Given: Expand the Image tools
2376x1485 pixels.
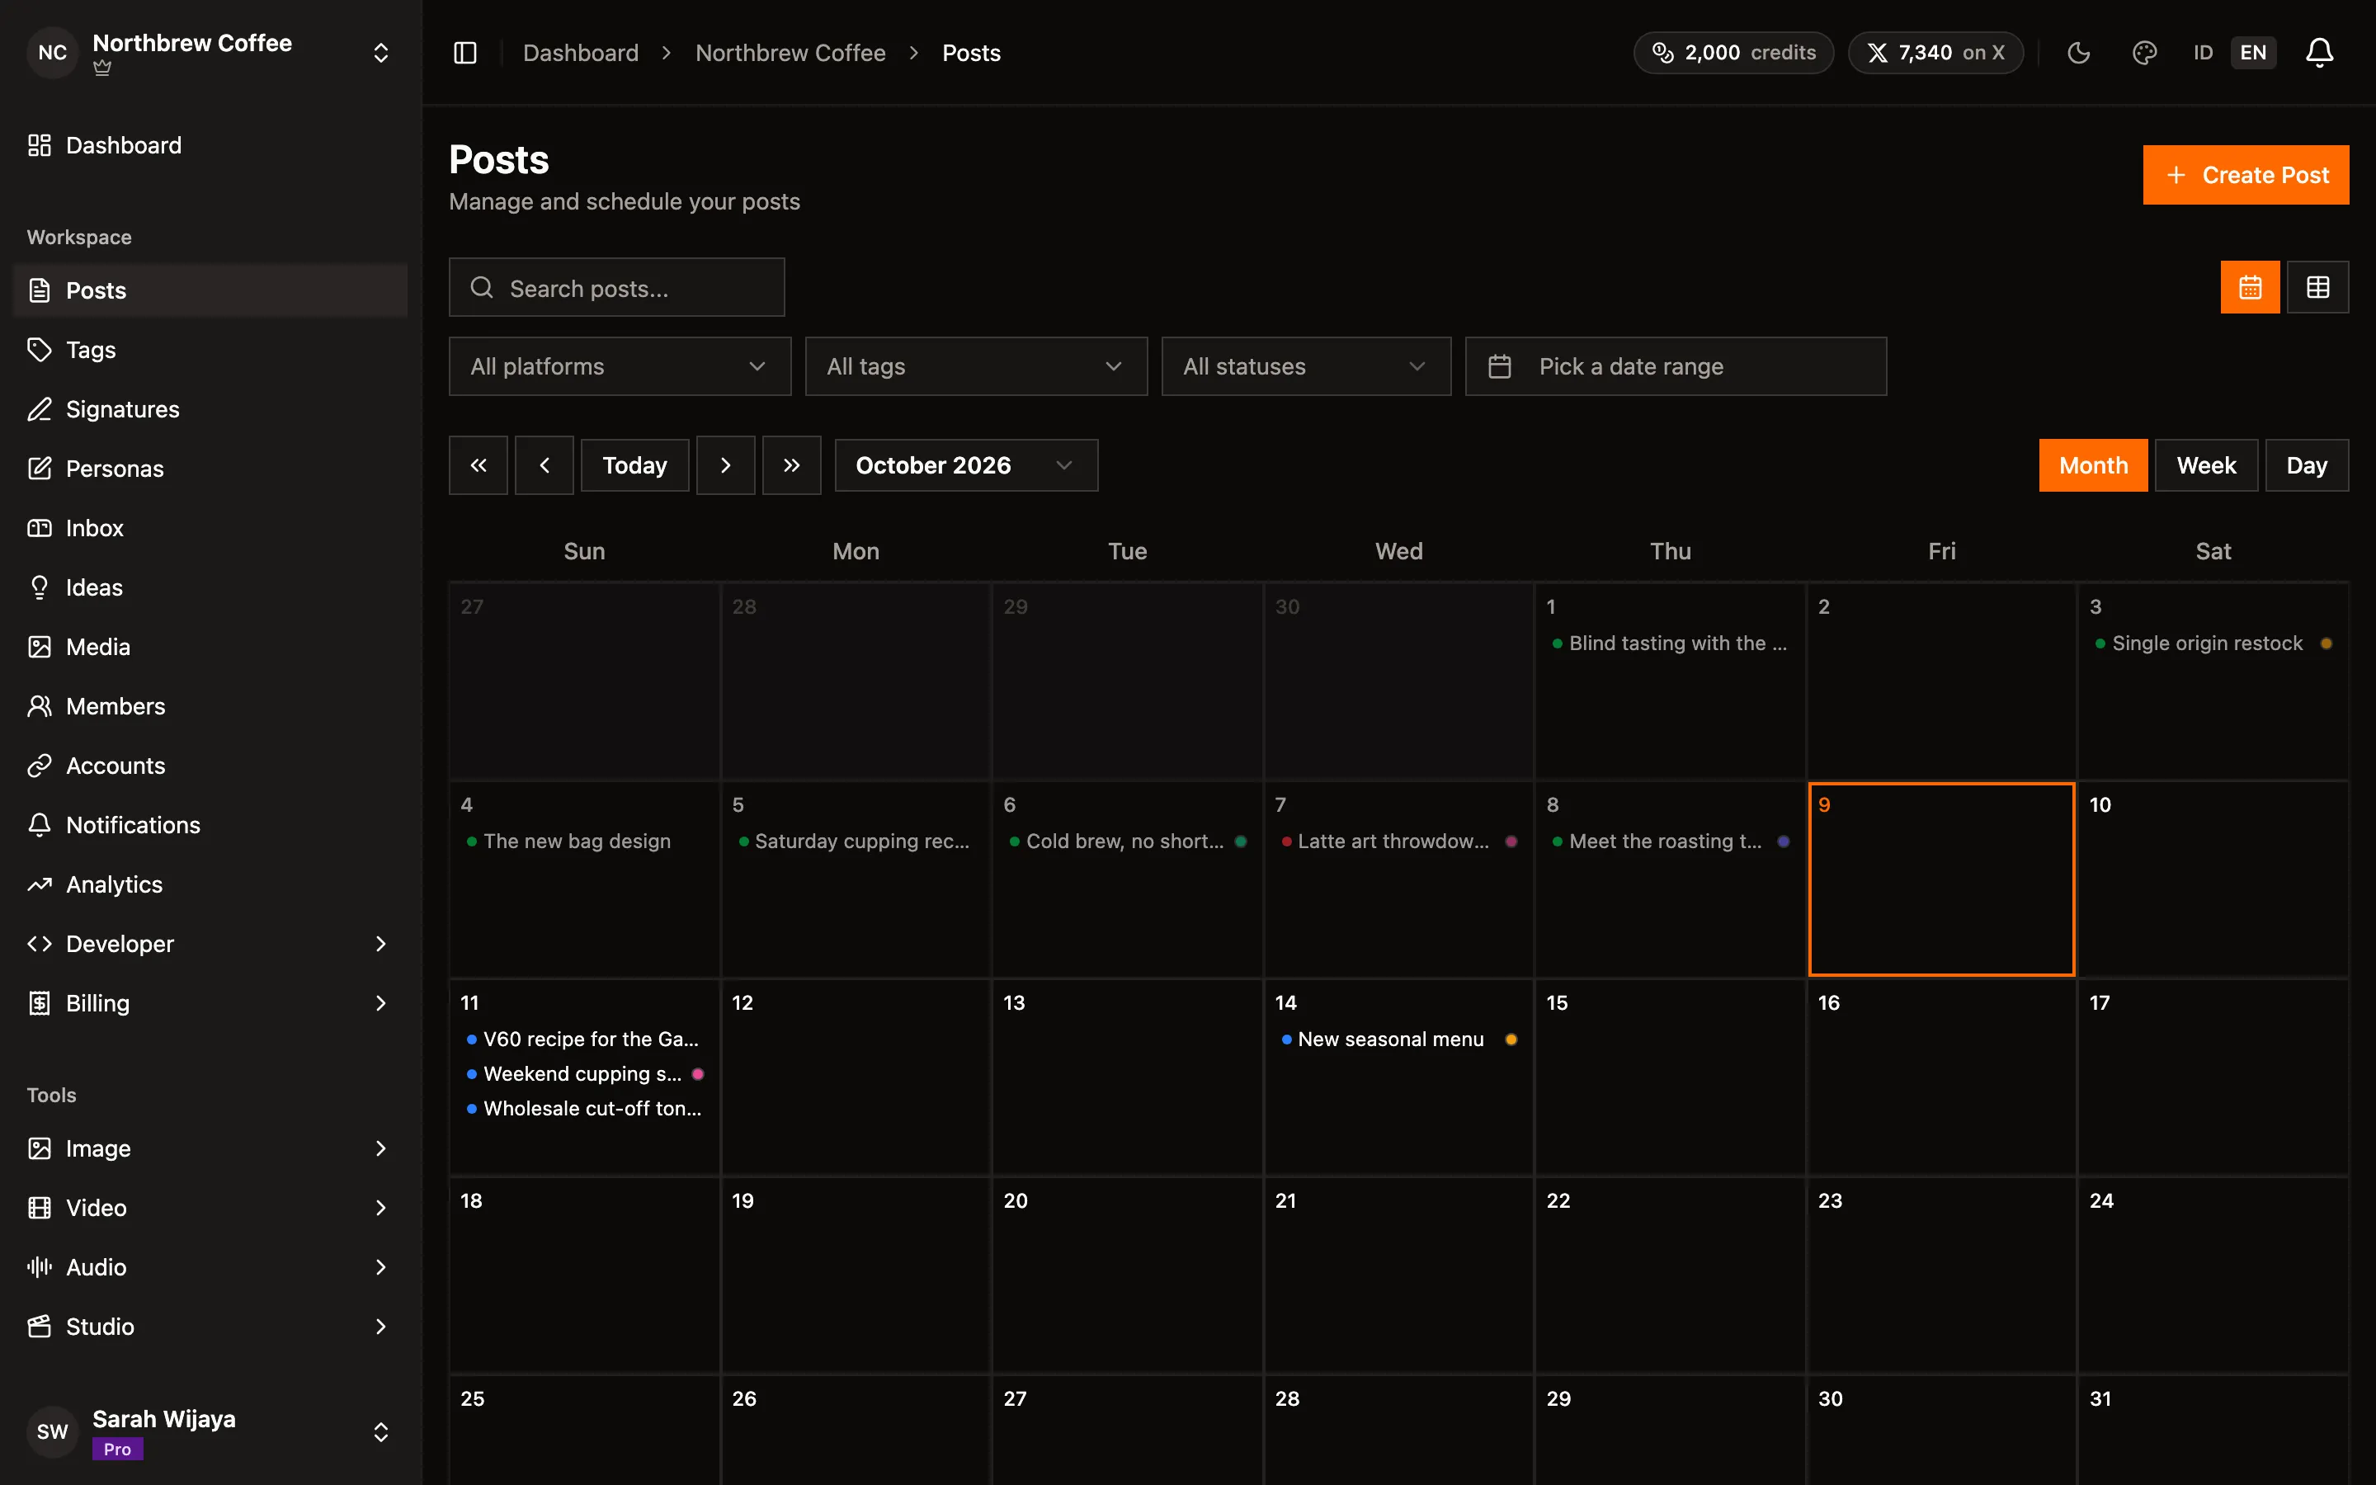Looking at the screenshot, I should (210, 1148).
